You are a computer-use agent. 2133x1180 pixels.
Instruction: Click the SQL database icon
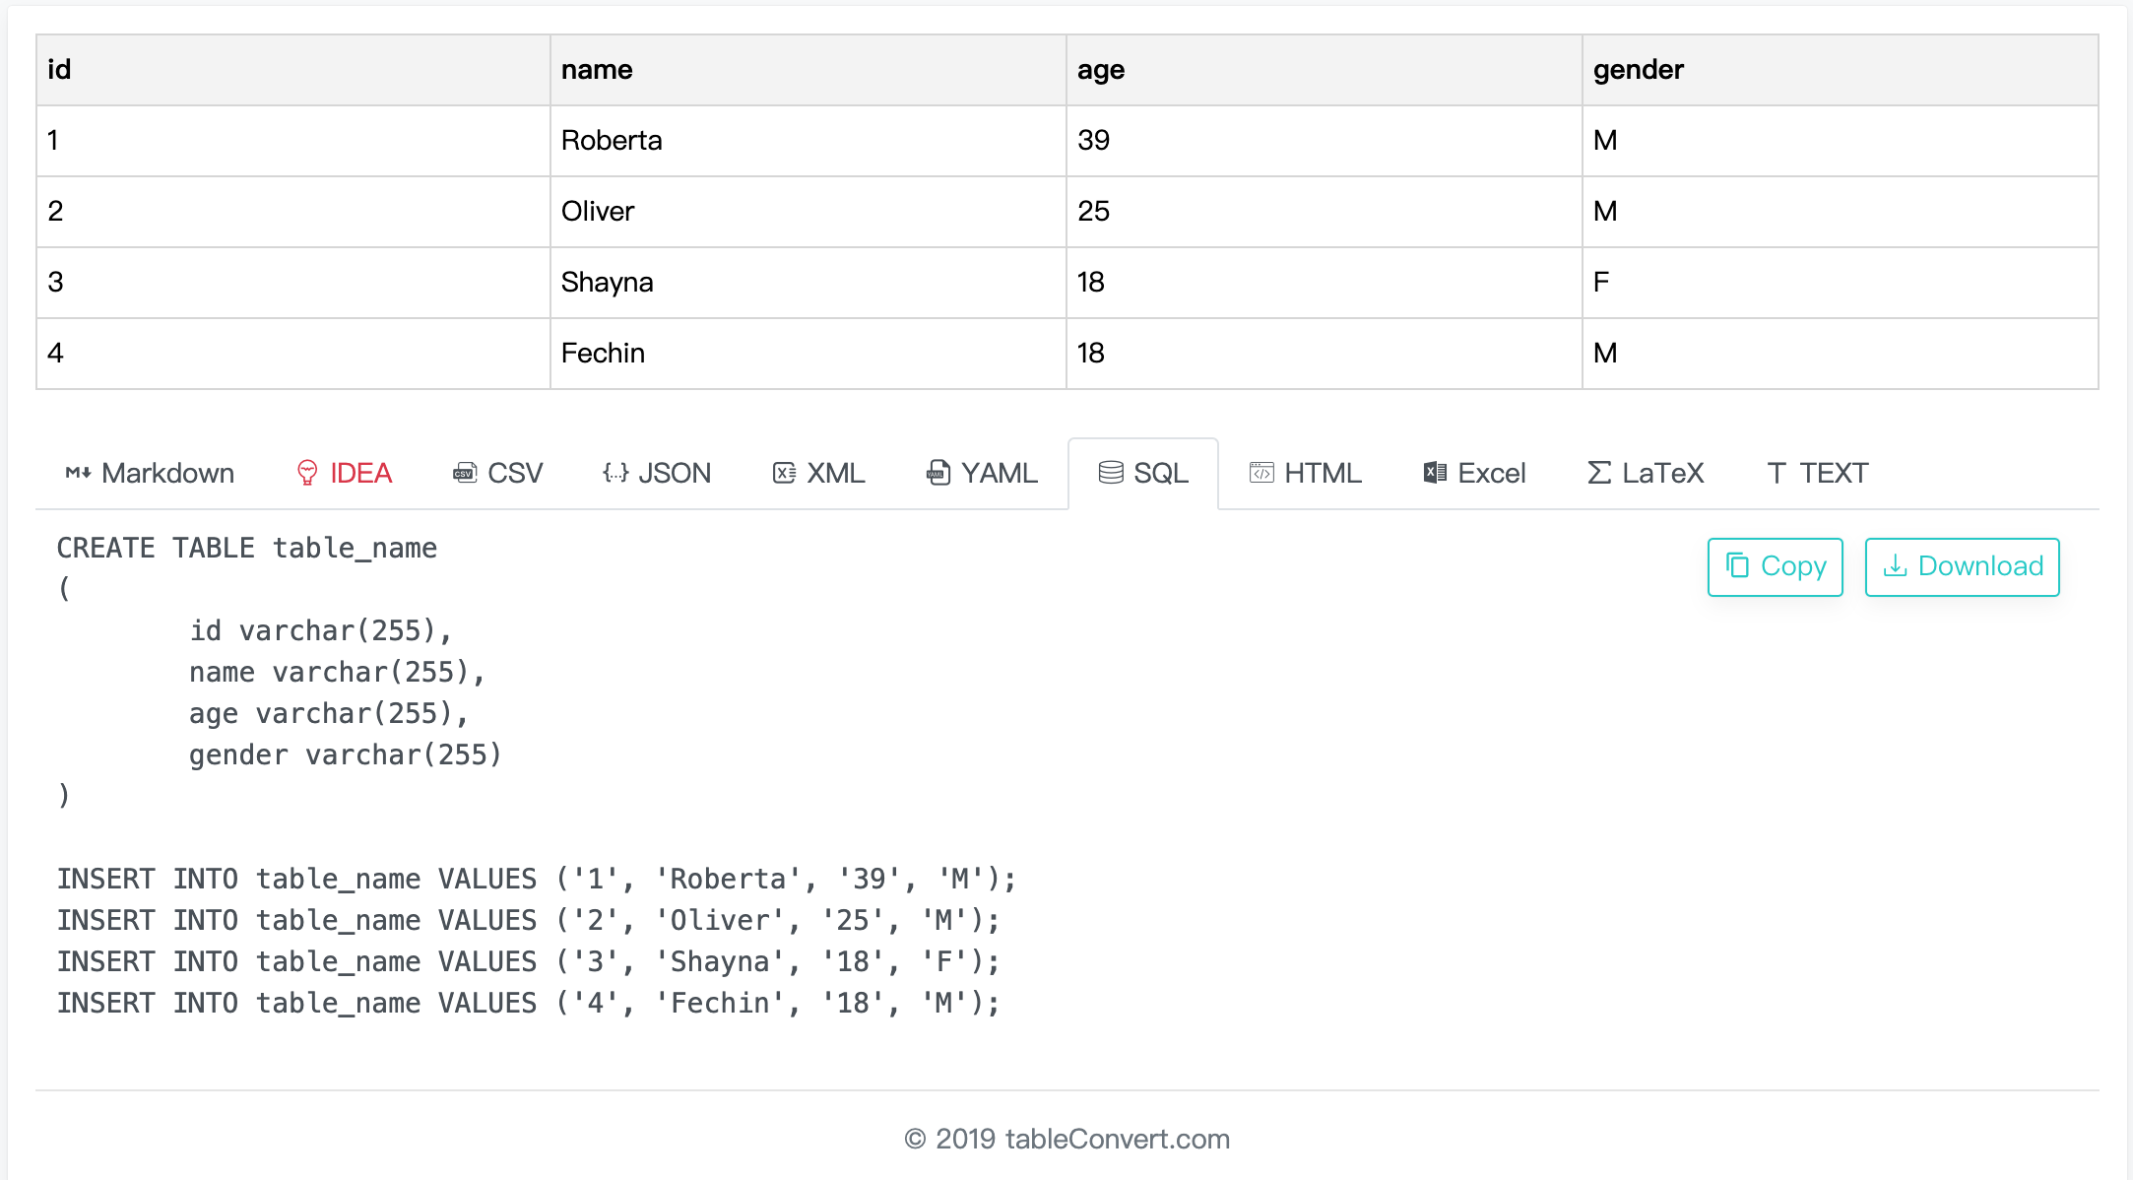click(x=1111, y=473)
